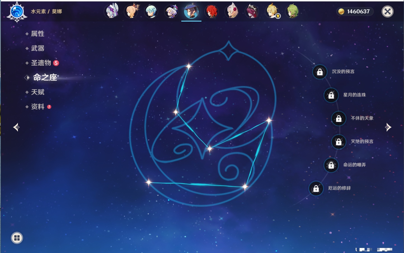Screen dimensions: 404x253
Task: Click the Mora balance 1460637
Action: pos(358,11)
